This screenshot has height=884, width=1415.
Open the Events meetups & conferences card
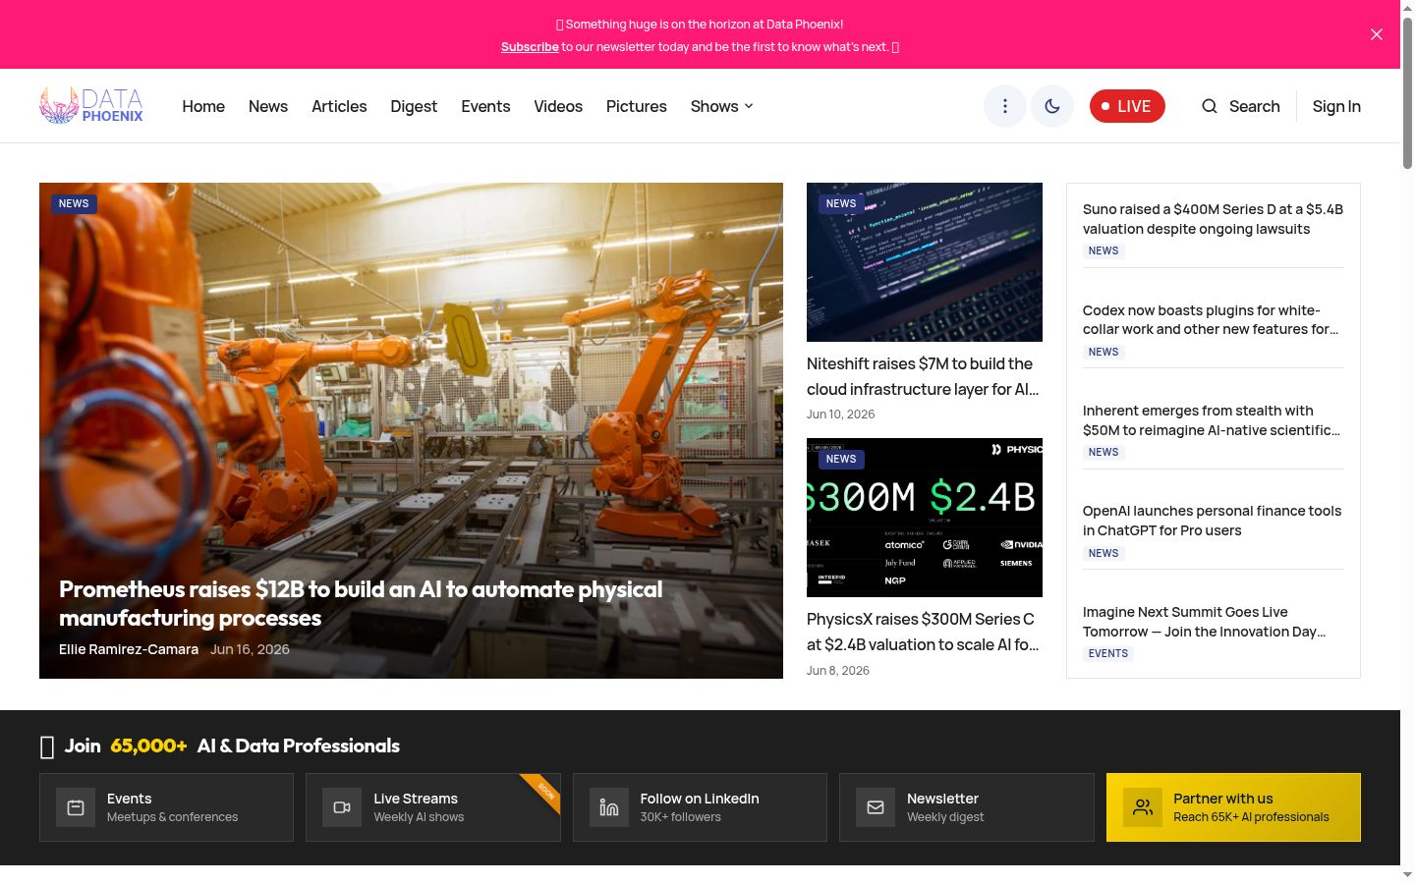click(166, 807)
